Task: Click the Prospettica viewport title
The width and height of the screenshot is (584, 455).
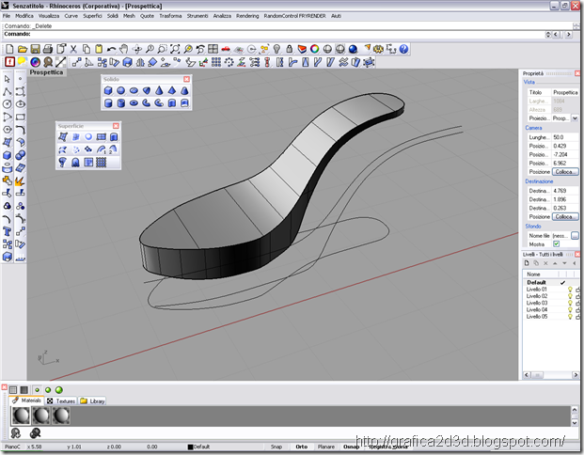Action: coord(47,72)
